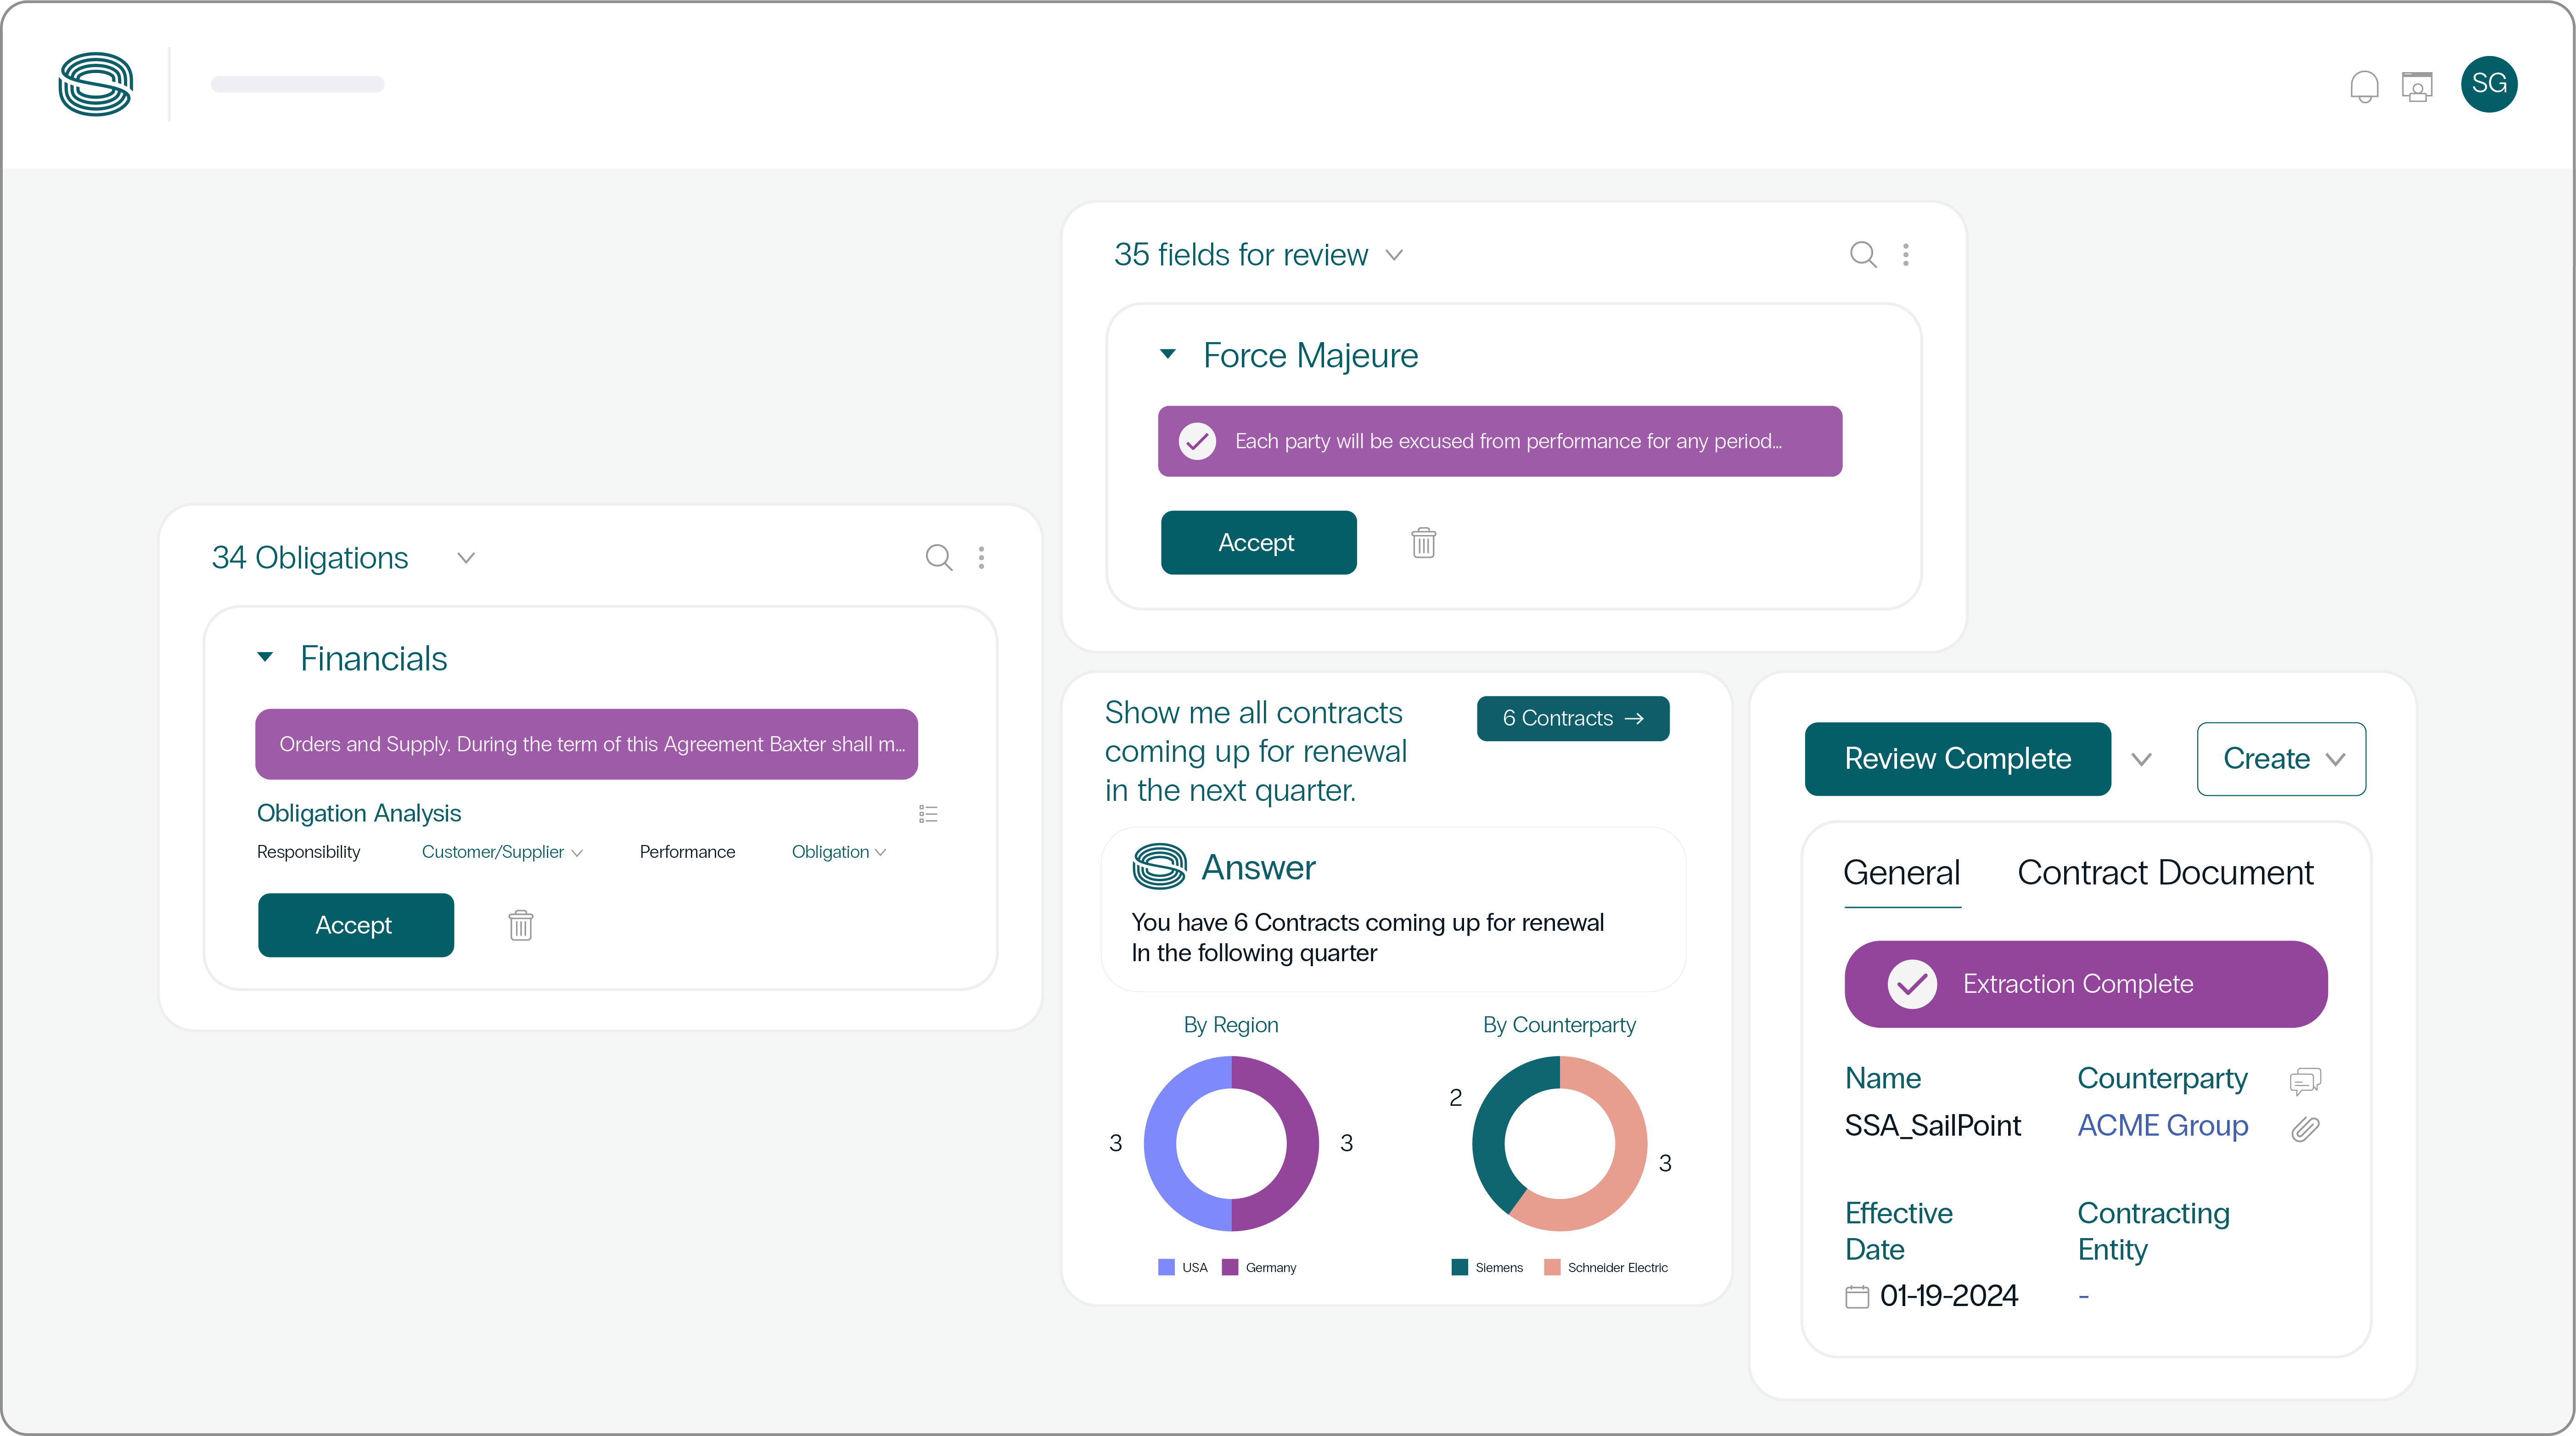Viewport: 2576px width, 1436px height.
Task: Accept the Financials obligation
Action: [x=355, y=925]
